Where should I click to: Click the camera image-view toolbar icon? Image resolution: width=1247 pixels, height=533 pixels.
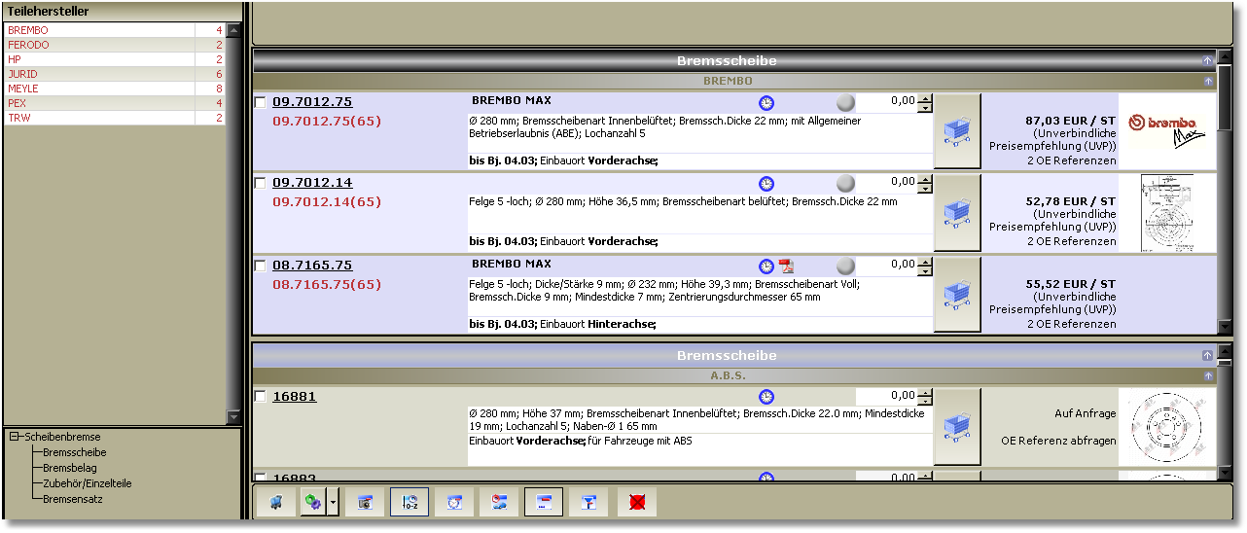[x=365, y=502]
